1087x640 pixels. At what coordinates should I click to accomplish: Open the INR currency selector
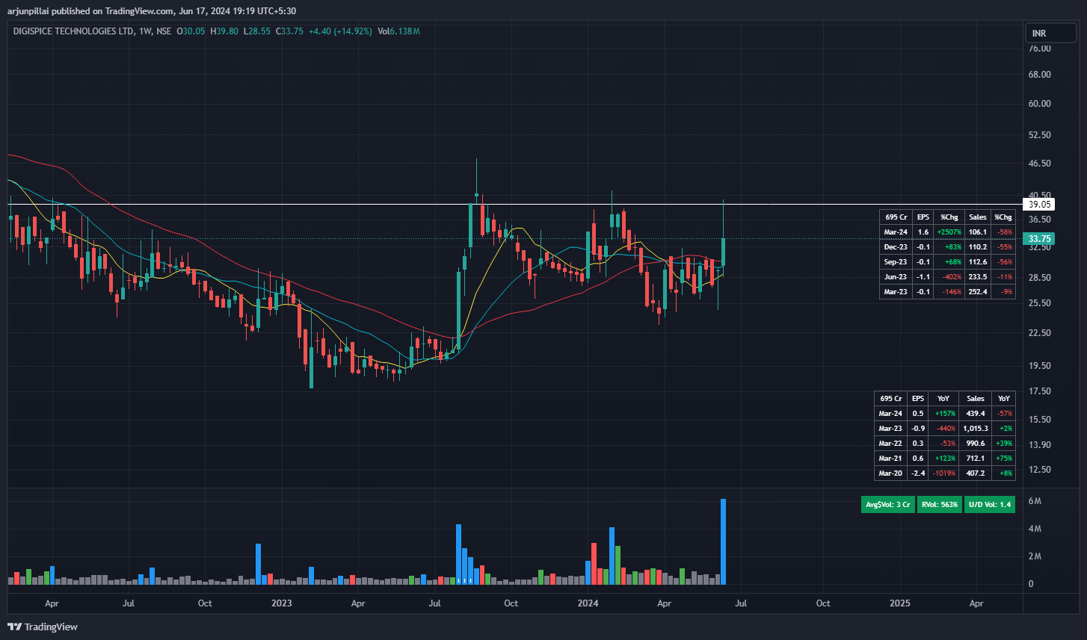click(1050, 34)
